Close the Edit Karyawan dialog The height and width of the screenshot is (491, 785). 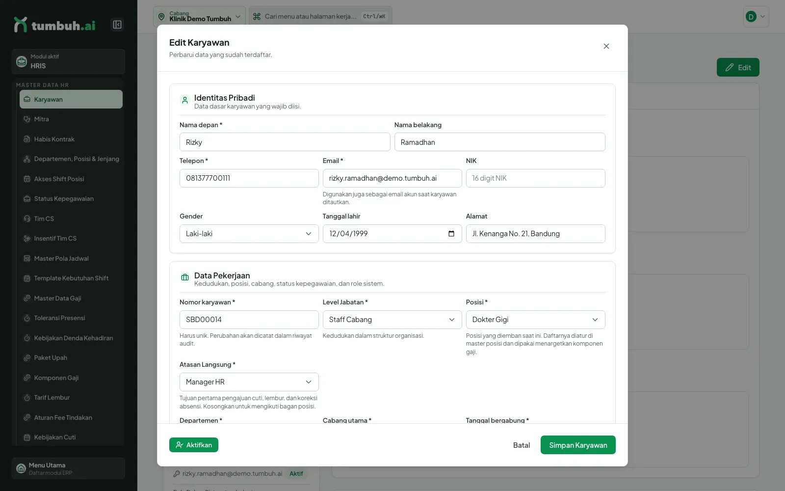[x=606, y=46]
